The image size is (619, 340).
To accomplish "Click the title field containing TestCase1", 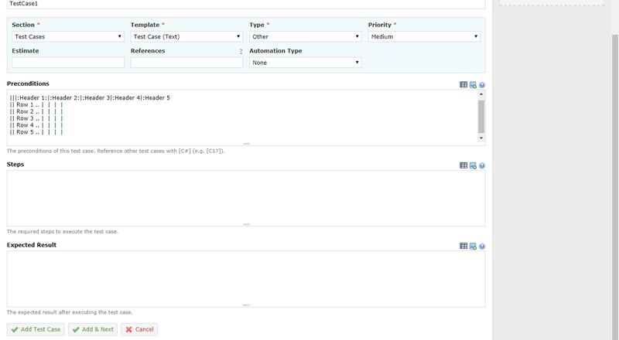I will [246, 4].
